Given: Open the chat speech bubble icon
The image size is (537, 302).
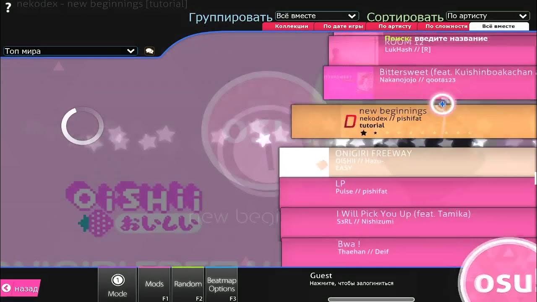Looking at the screenshot, I should pyautogui.click(x=149, y=51).
